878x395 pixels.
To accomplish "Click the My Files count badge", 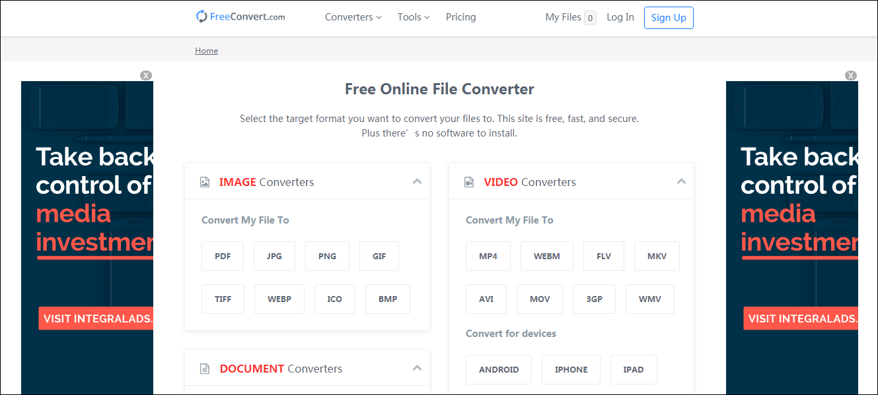I will pos(590,18).
